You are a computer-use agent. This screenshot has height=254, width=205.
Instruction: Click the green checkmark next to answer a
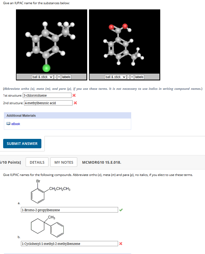pos(121,210)
